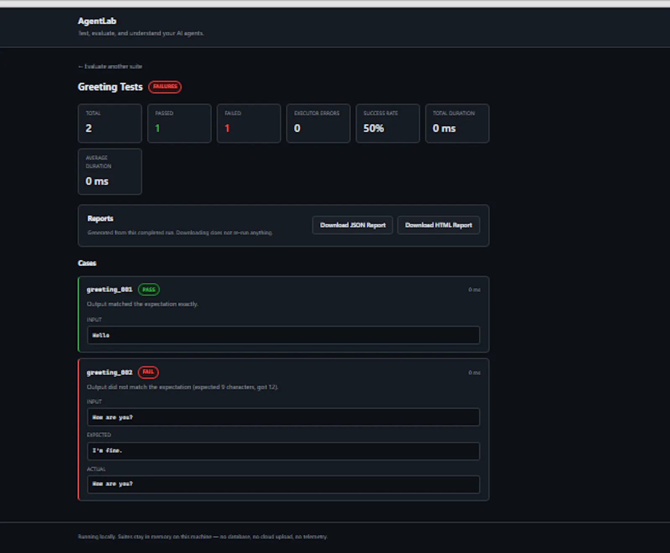Screen dimensions: 670x553
Task: Select the greeting_002 case name
Action: tap(109, 372)
